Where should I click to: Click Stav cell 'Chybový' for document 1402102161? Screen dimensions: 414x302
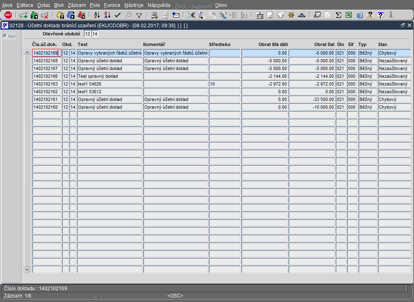(x=394, y=99)
